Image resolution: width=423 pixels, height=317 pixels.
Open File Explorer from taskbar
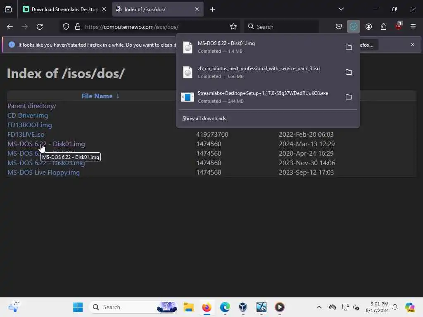click(x=188, y=307)
